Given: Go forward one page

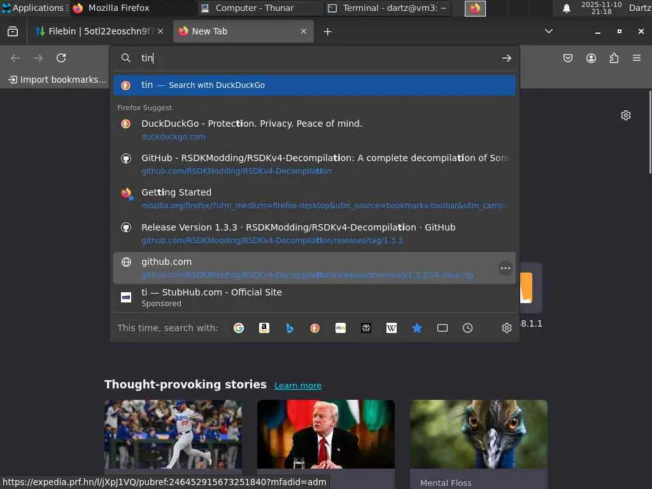Looking at the screenshot, I should pyautogui.click(x=38, y=58).
